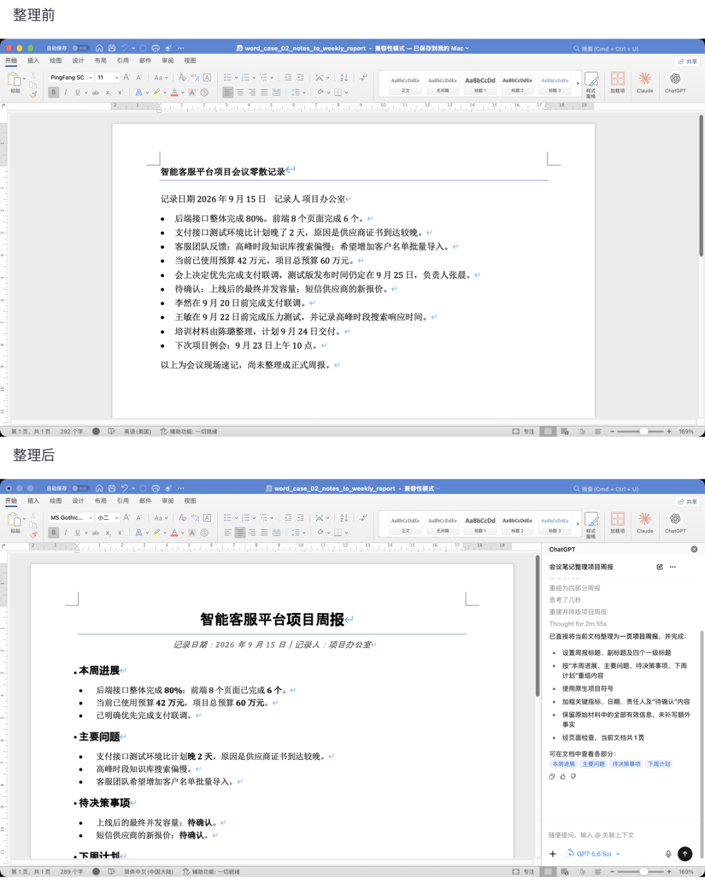Close the ChatGPT side pane
705x884 pixels.
pos(694,549)
